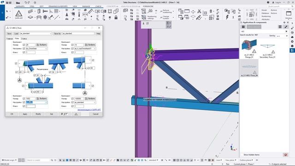
Task: Click the Save As button in dialog
Action: 57,34
